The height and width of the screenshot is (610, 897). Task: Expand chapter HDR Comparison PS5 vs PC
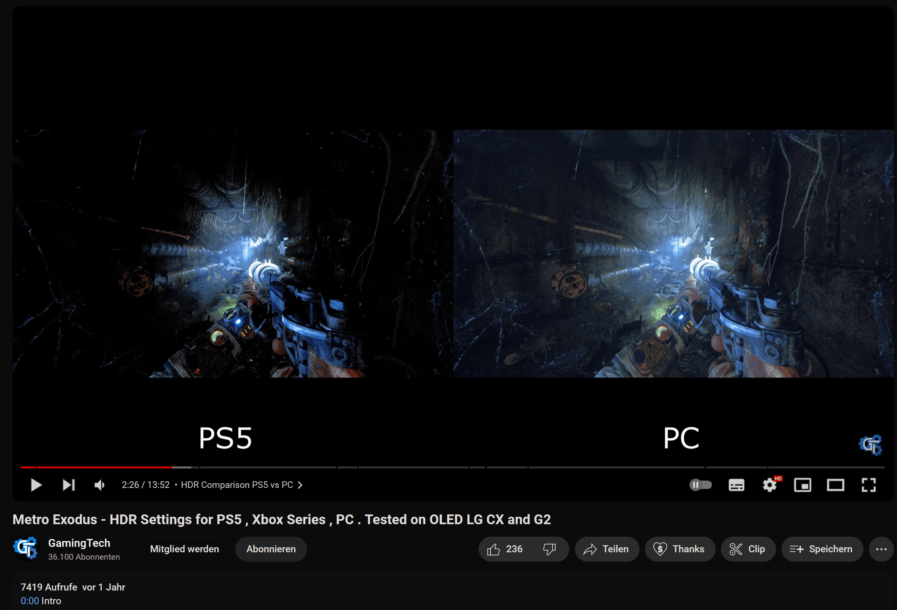[x=242, y=485]
